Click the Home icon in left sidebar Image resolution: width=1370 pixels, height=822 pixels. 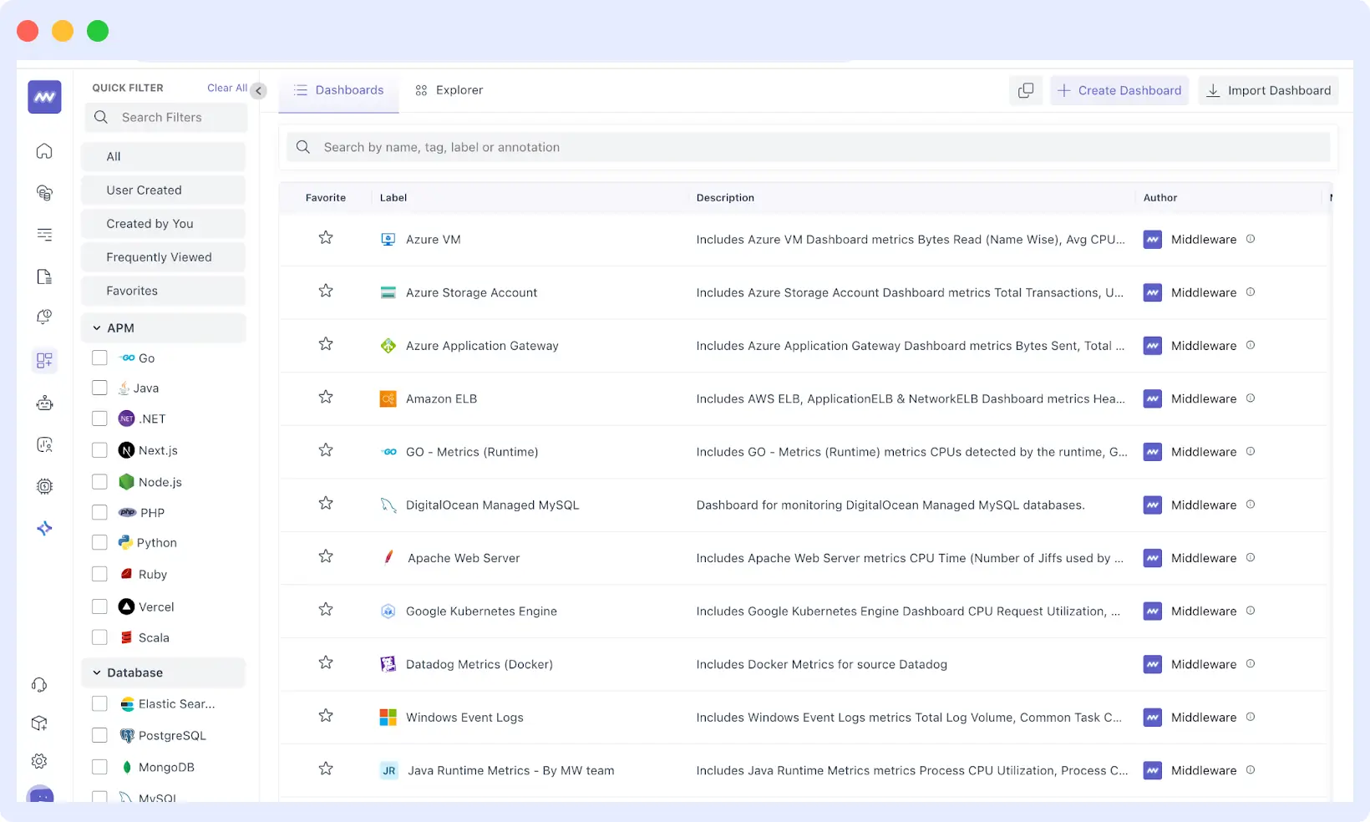[x=44, y=151]
